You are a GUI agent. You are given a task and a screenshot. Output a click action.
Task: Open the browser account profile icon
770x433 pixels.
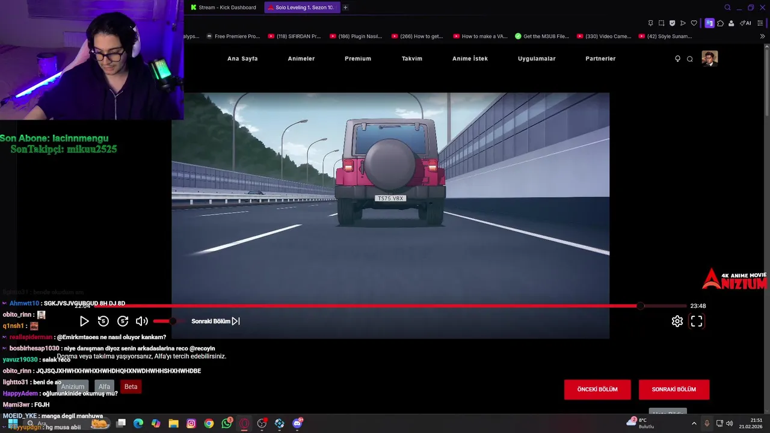click(x=731, y=23)
